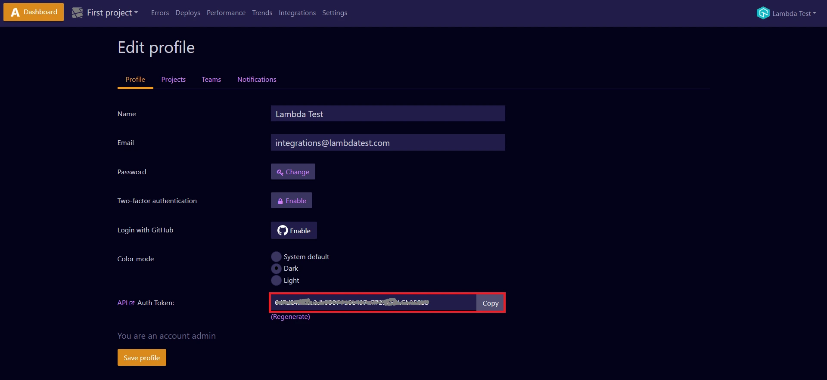Click the Regenerate token link
This screenshot has width=827, height=380.
coord(290,317)
